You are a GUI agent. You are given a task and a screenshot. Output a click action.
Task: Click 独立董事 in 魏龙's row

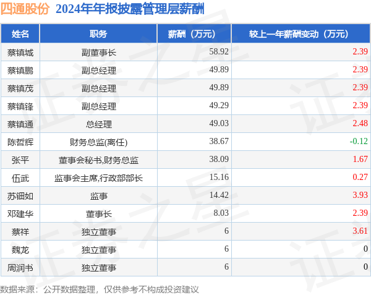pos(99,250)
